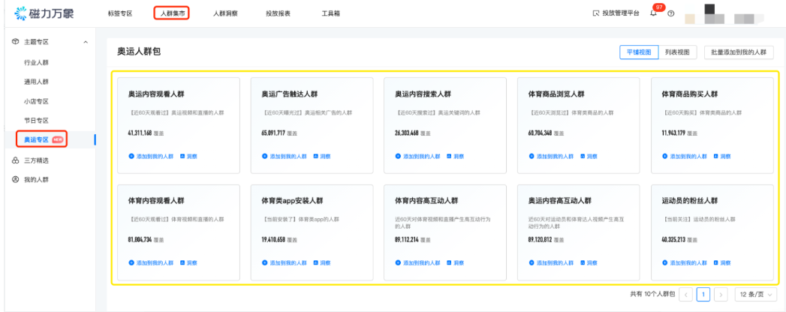786x312 pixels.
Task: Open 洞察 for 奥运内容观看人群
Action: [188, 156]
